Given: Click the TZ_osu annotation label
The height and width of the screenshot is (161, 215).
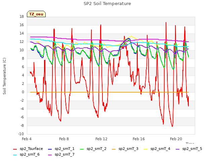Looking at the screenshot, I should click(x=36, y=14).
